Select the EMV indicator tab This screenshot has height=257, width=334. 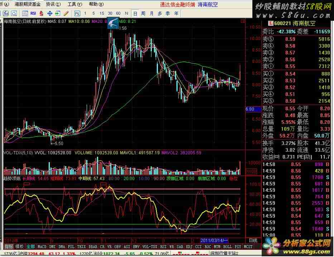coord(136,247)
